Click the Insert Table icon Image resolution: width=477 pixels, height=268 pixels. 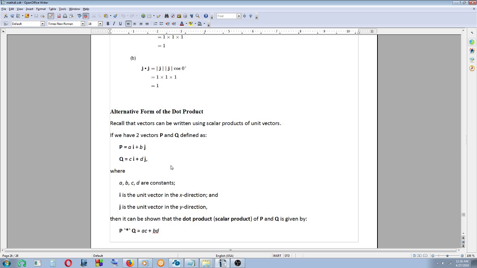(x=149, y=16)
